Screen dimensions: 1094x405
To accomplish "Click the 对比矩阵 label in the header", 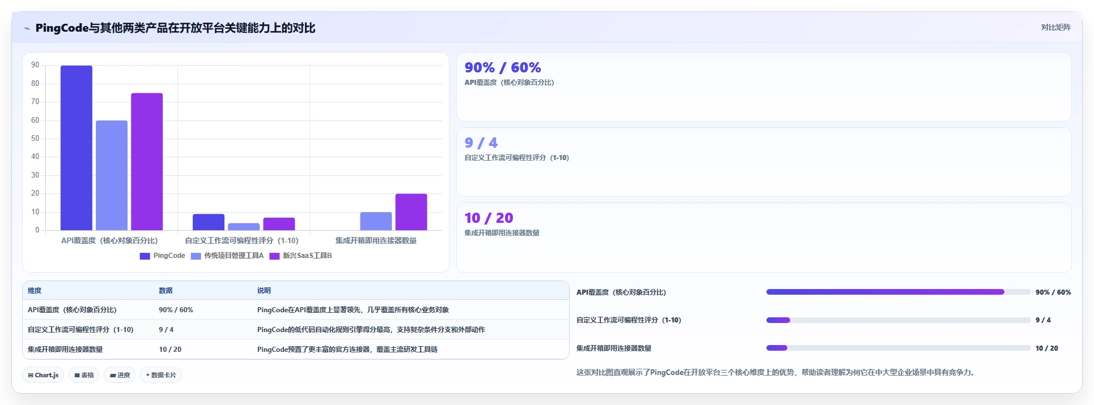I will 1055,27.
